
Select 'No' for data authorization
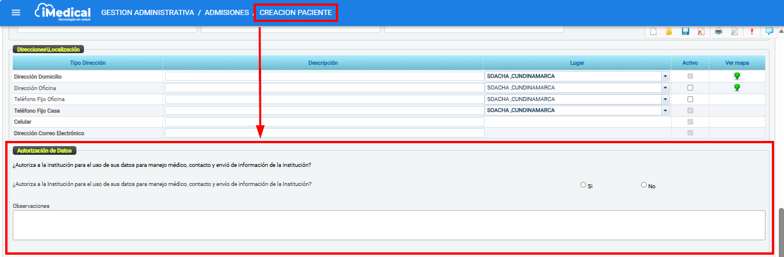click(x=644, y=185)
